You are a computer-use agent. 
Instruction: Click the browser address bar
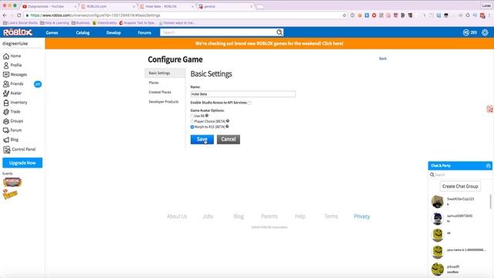pyautogui.click(x=186, y=15)
